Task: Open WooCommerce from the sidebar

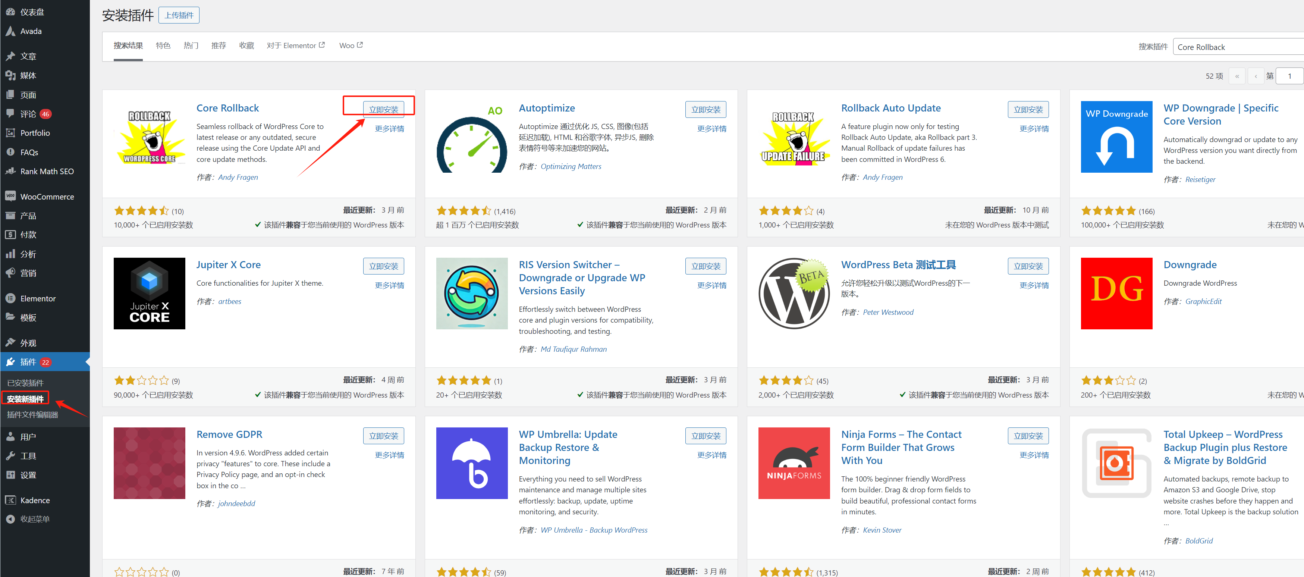Action: pos(47,197)
